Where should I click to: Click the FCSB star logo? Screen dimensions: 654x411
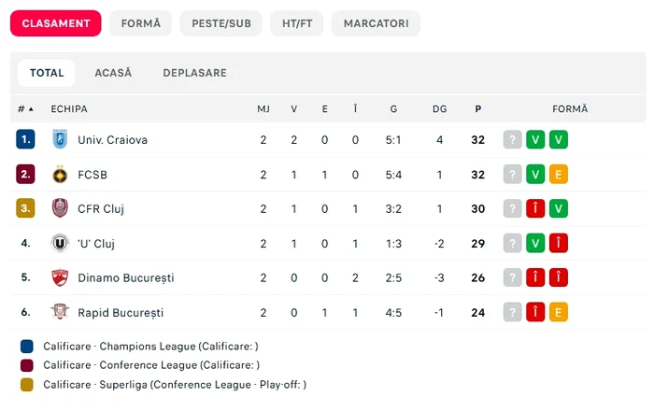60,175
